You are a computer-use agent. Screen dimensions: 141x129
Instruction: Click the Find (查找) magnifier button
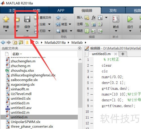62,31
